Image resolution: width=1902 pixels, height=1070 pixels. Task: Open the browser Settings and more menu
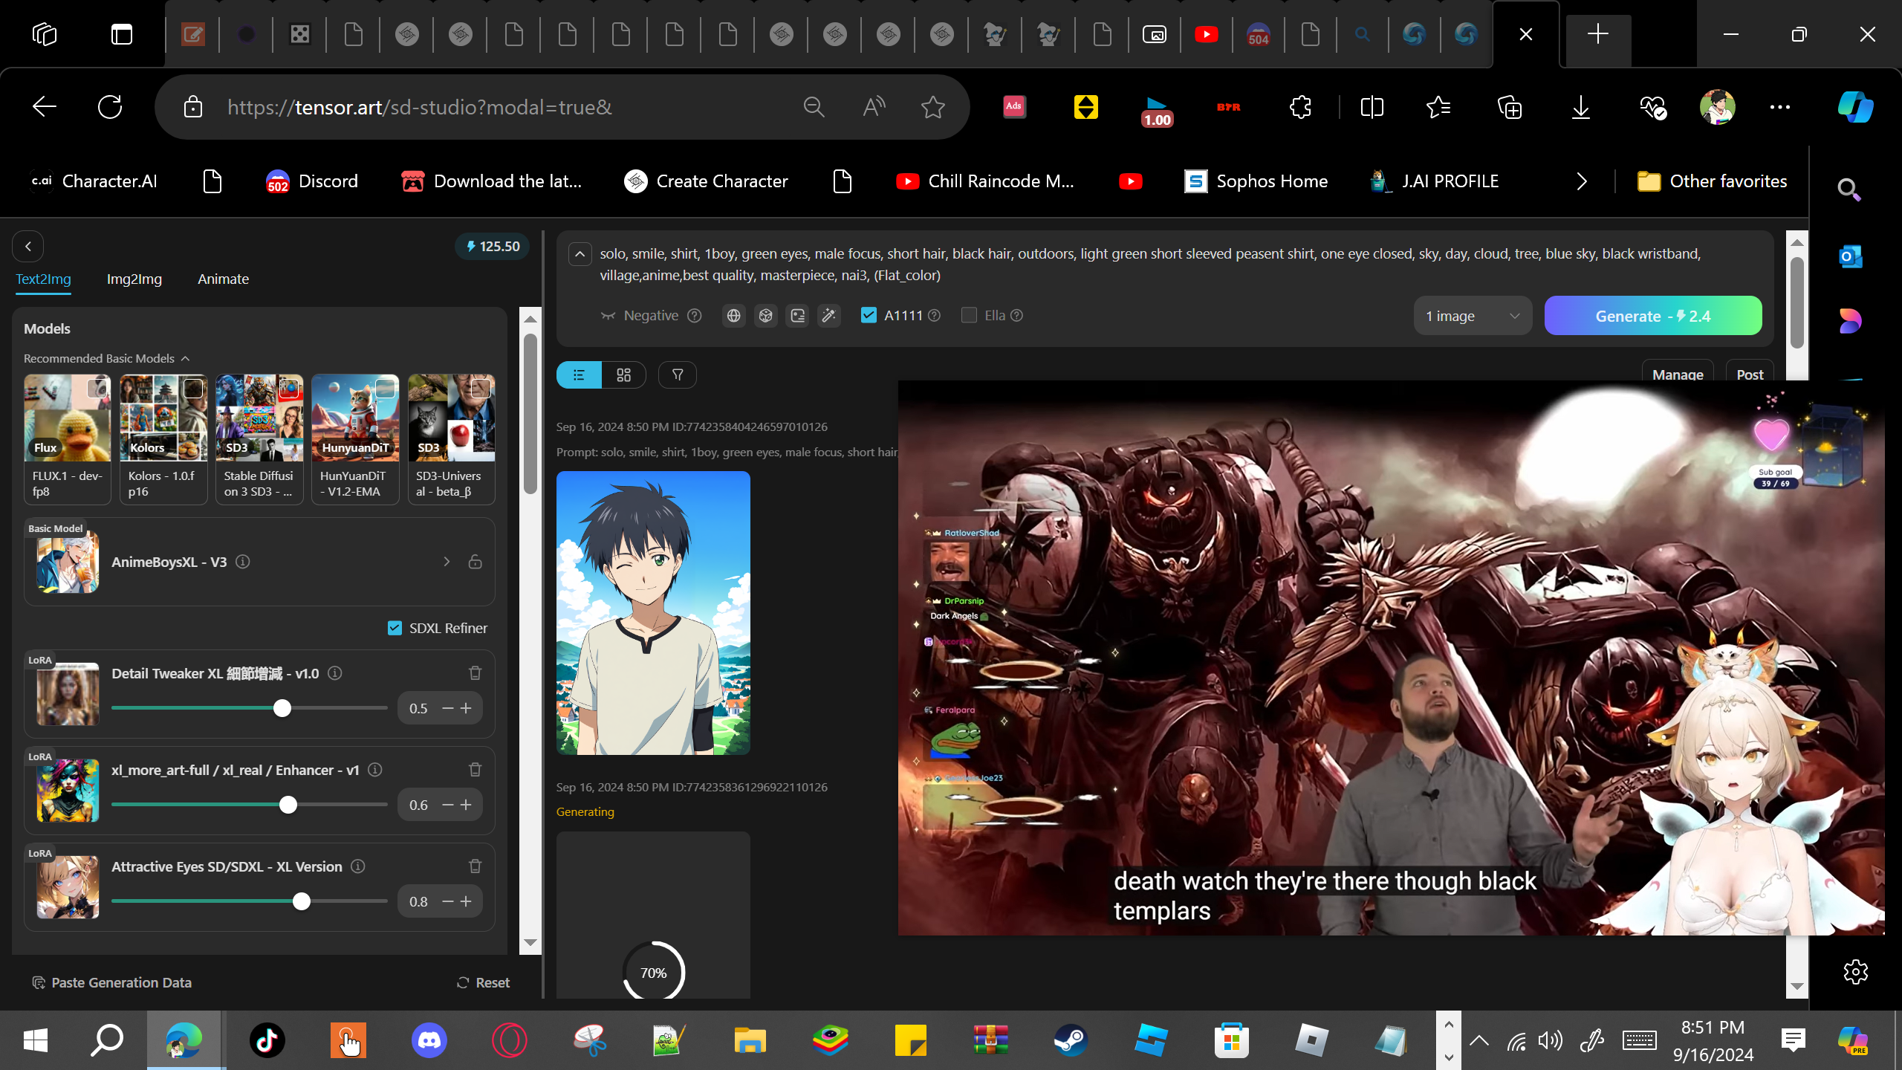click(x=1780, y=107)
